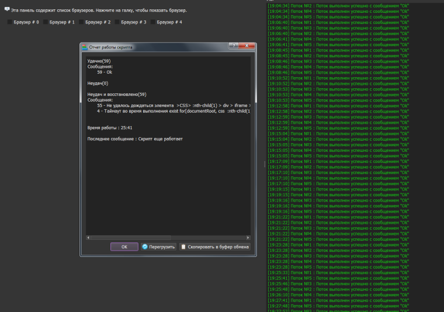444x312 pixels.
Task: Click the Перегрузить reload button
Action: pos(158,247)
